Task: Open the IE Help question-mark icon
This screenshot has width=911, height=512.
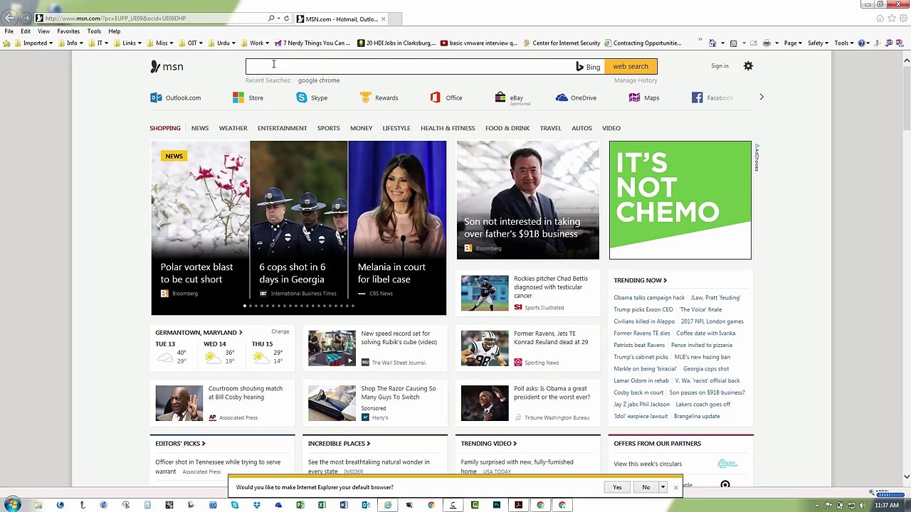Action: [x=862, y=43]
